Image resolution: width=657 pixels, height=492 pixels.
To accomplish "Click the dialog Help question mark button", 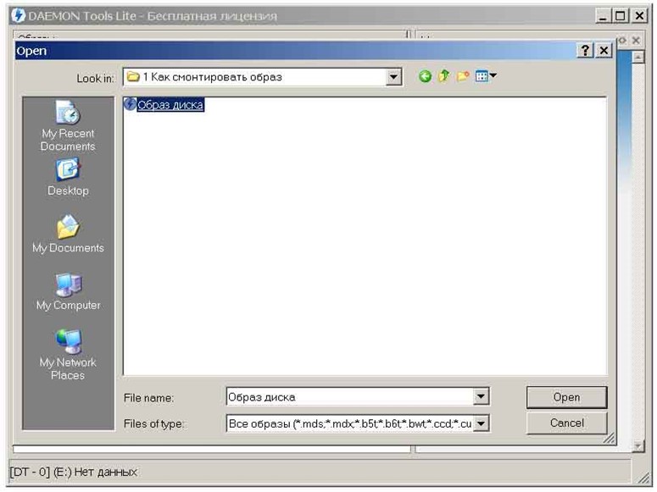I will (x=585, y=51).
